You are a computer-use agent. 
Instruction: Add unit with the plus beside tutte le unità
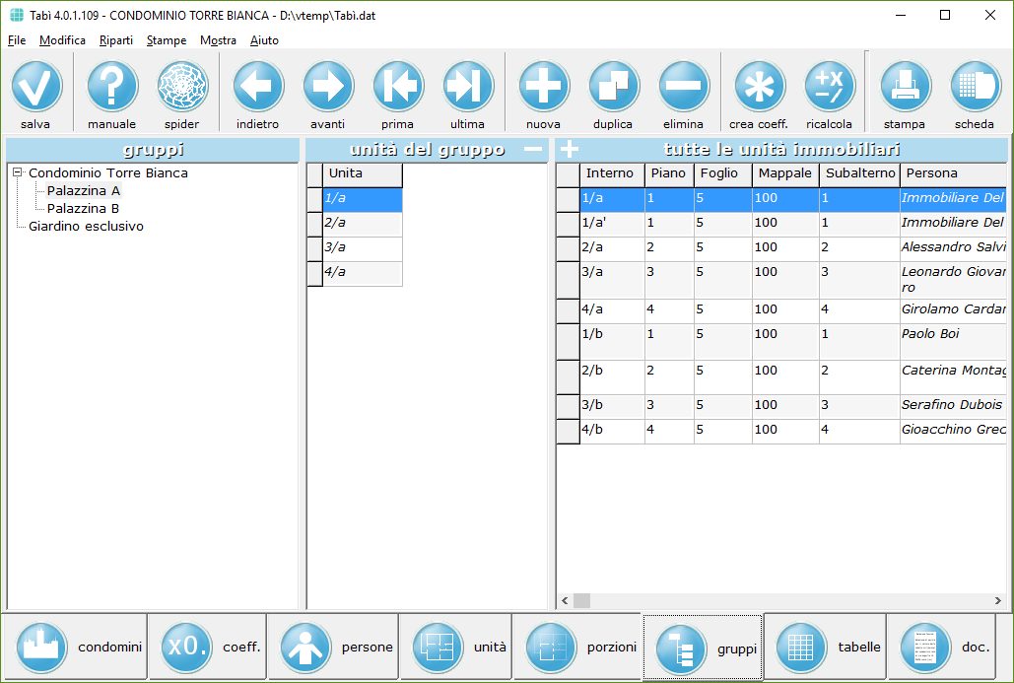pyautogui.click(x=570, y=150)
